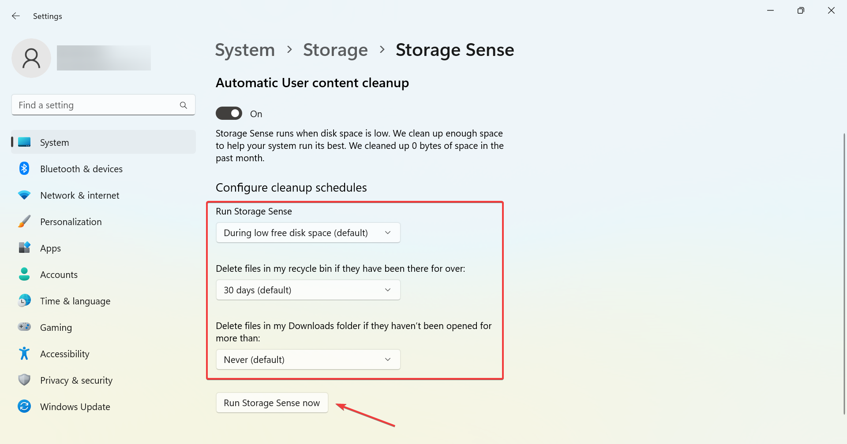Click the Bluetooth icon in the sidebar
Image resolution: width=847 pixels, height=444 pixels.
(24, 169)
